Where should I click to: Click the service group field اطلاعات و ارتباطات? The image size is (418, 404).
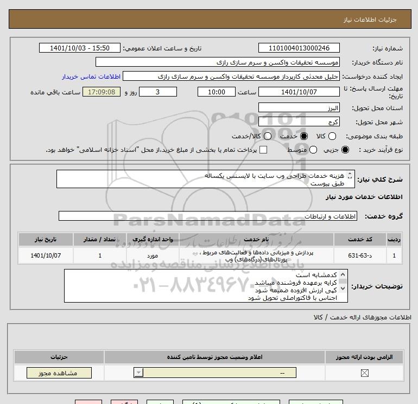point(208,216)
